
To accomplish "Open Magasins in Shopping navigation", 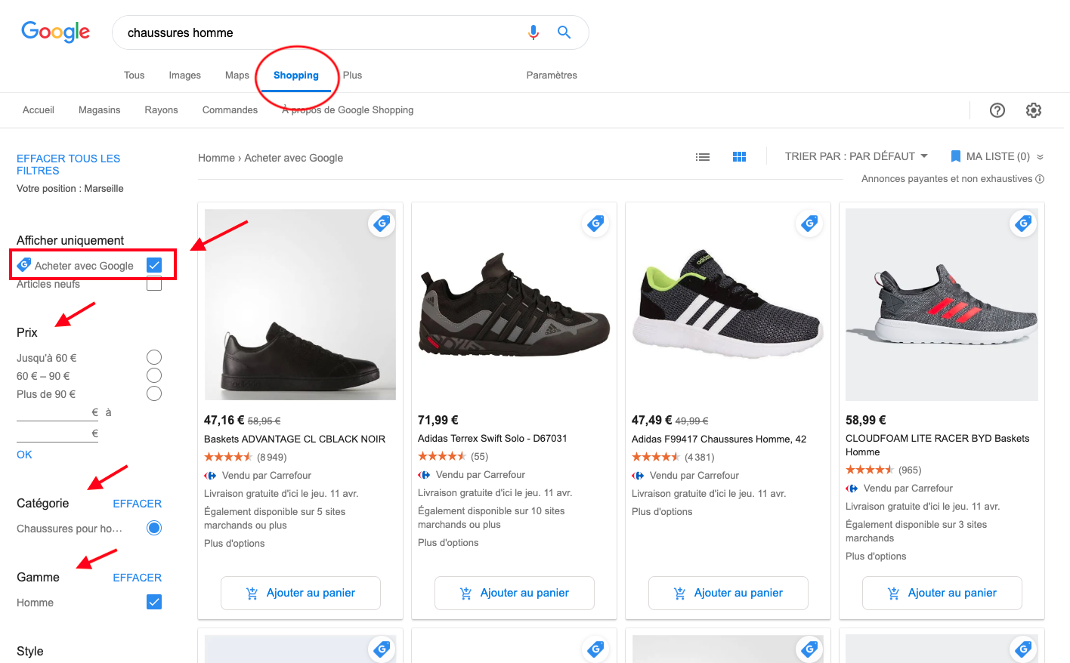I will pos(100,110).
